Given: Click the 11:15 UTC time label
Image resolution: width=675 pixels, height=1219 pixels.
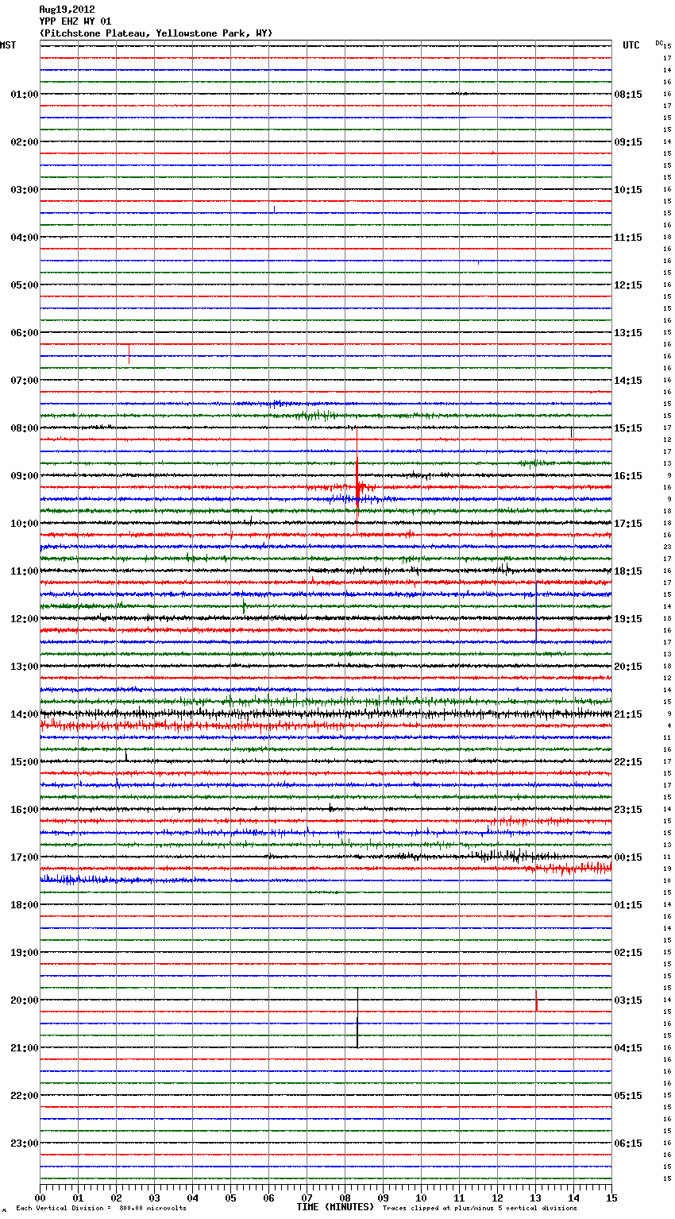Looking at the screenshot, I should tap(628, 238).
